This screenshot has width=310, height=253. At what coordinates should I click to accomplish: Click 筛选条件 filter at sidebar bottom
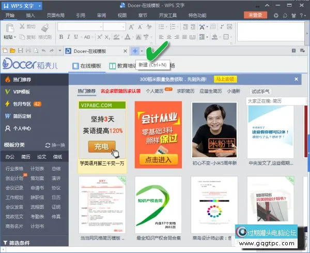[17, 243]
